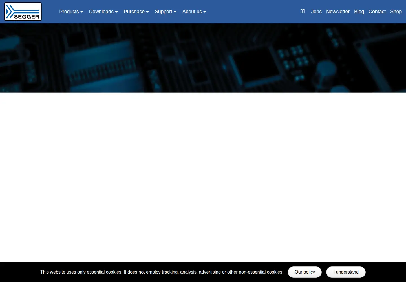This screenshot has width=406, height=282.
Task: Open the Support dropdown menu
Action: coord(166,12)
